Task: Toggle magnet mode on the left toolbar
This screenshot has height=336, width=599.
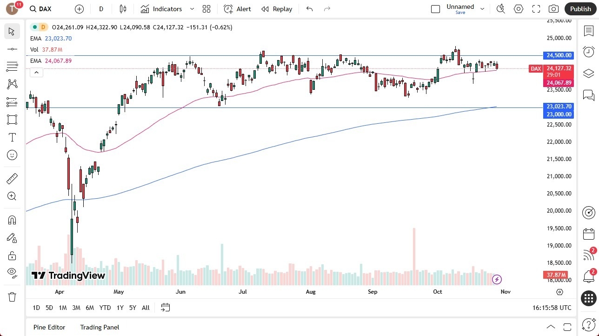Action: (12, 220)
